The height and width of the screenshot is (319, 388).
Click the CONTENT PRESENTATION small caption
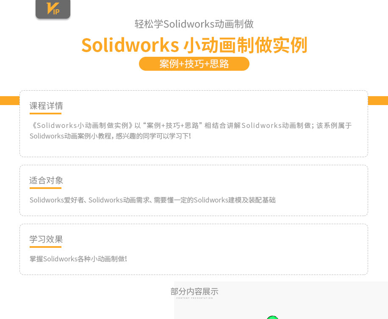tap(194, 298)
